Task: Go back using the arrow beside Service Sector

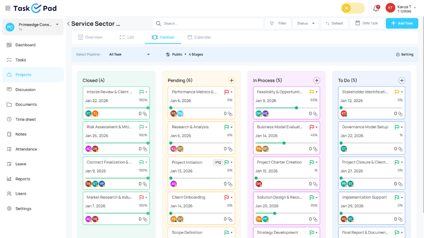Action: coord(68,24)
